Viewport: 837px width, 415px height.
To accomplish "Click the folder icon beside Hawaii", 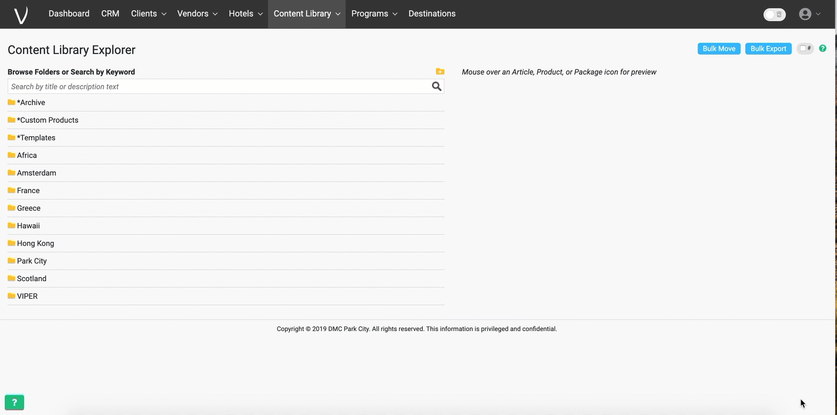I will point(11,225).
